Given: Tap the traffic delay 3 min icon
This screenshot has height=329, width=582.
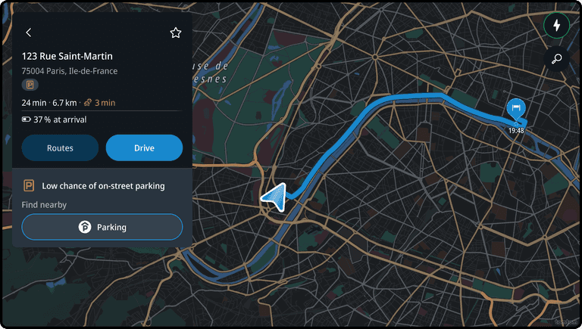Looking at the screenshot, I should coord(88,103).
